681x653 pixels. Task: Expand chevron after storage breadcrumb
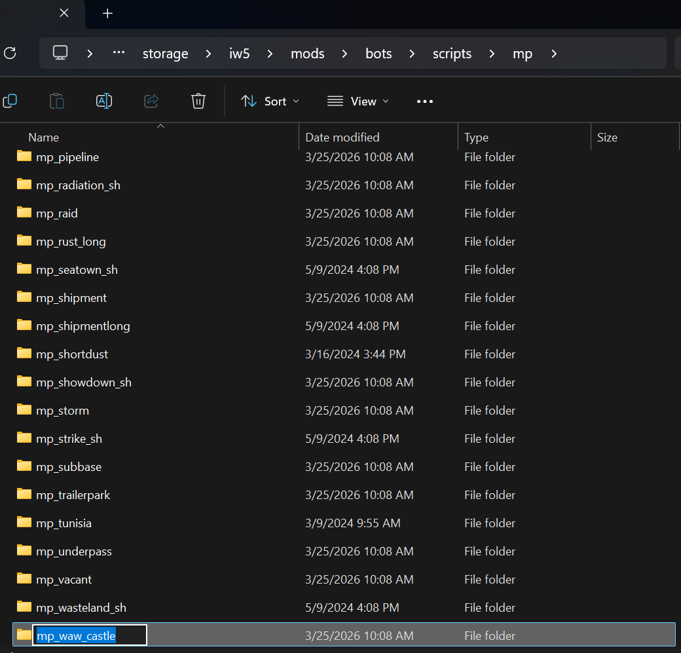(208, 54)
